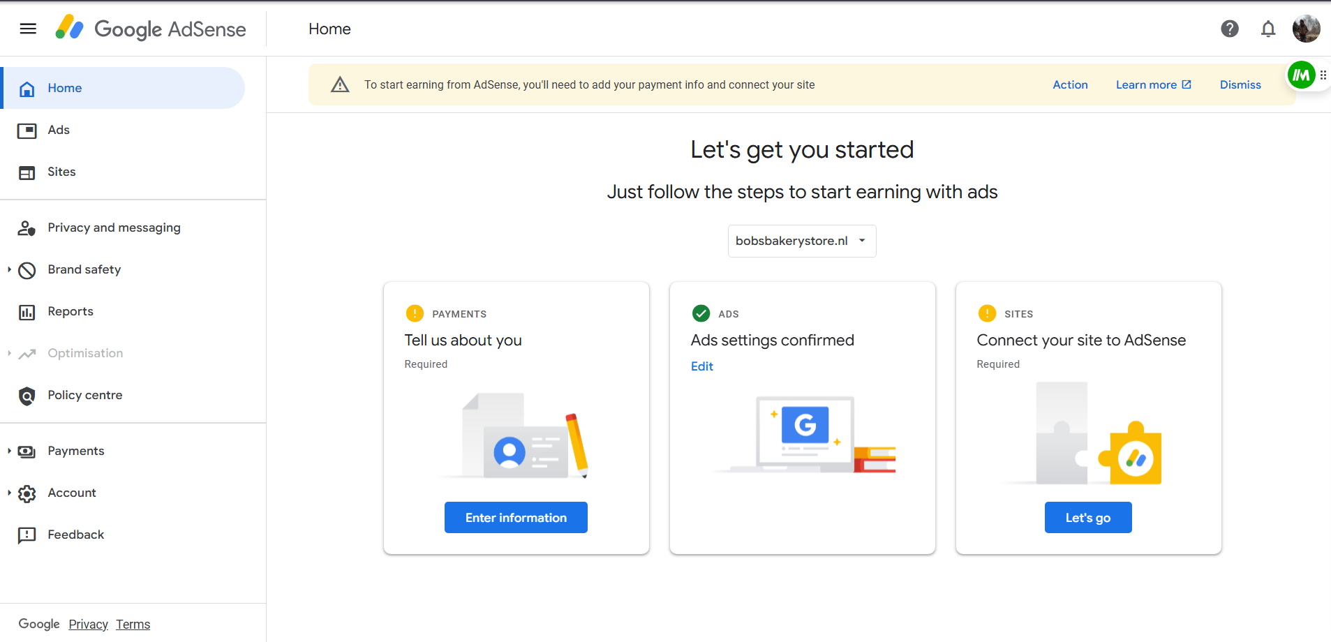Image resolution: width=1331 pixels, height=642 pixels.
Task: Expand the Payments sidebar section
Action: pos(9,451)
